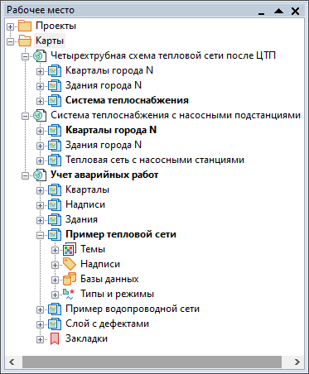Select Типы и режимы item
309x374 pixels.
(117, 294)
